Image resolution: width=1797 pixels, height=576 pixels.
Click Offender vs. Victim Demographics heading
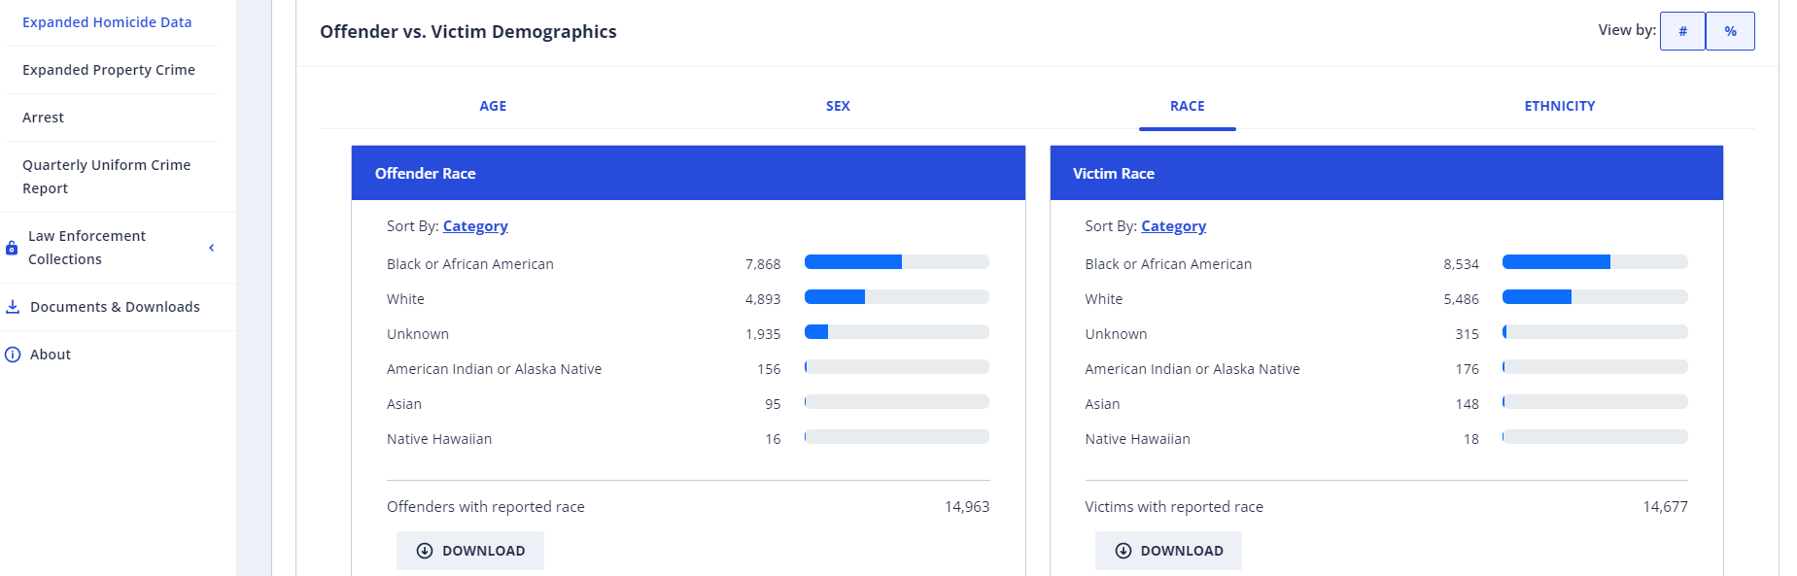pos(468,32)
